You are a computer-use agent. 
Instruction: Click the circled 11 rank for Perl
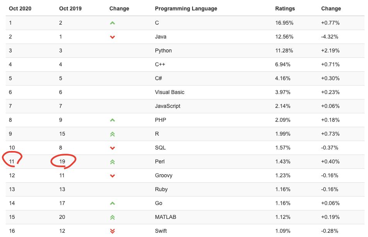tap(12, 161)
